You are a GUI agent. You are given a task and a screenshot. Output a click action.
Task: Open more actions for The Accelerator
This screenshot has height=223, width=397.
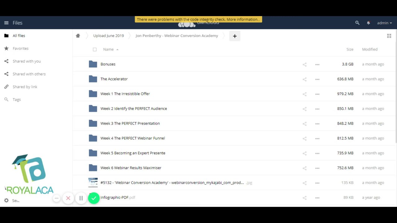317,79
